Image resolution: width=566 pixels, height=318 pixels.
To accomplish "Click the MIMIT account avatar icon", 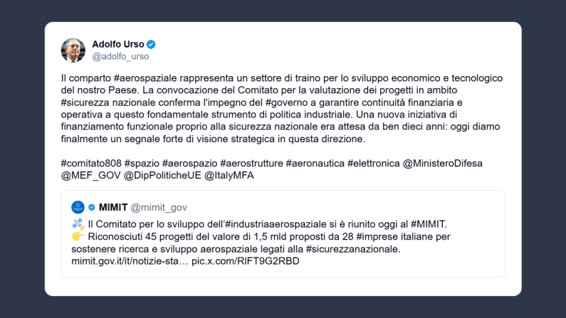I will coord(78,207).
